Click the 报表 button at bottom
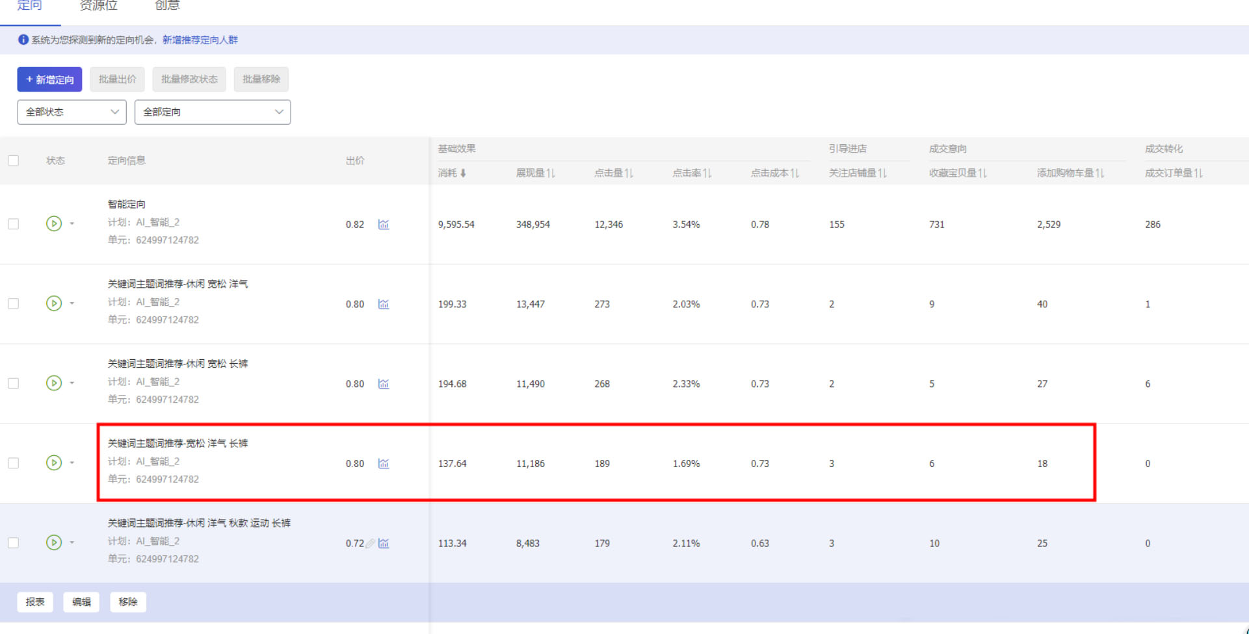Screen dimensions: 1249x634 [35, 602]
